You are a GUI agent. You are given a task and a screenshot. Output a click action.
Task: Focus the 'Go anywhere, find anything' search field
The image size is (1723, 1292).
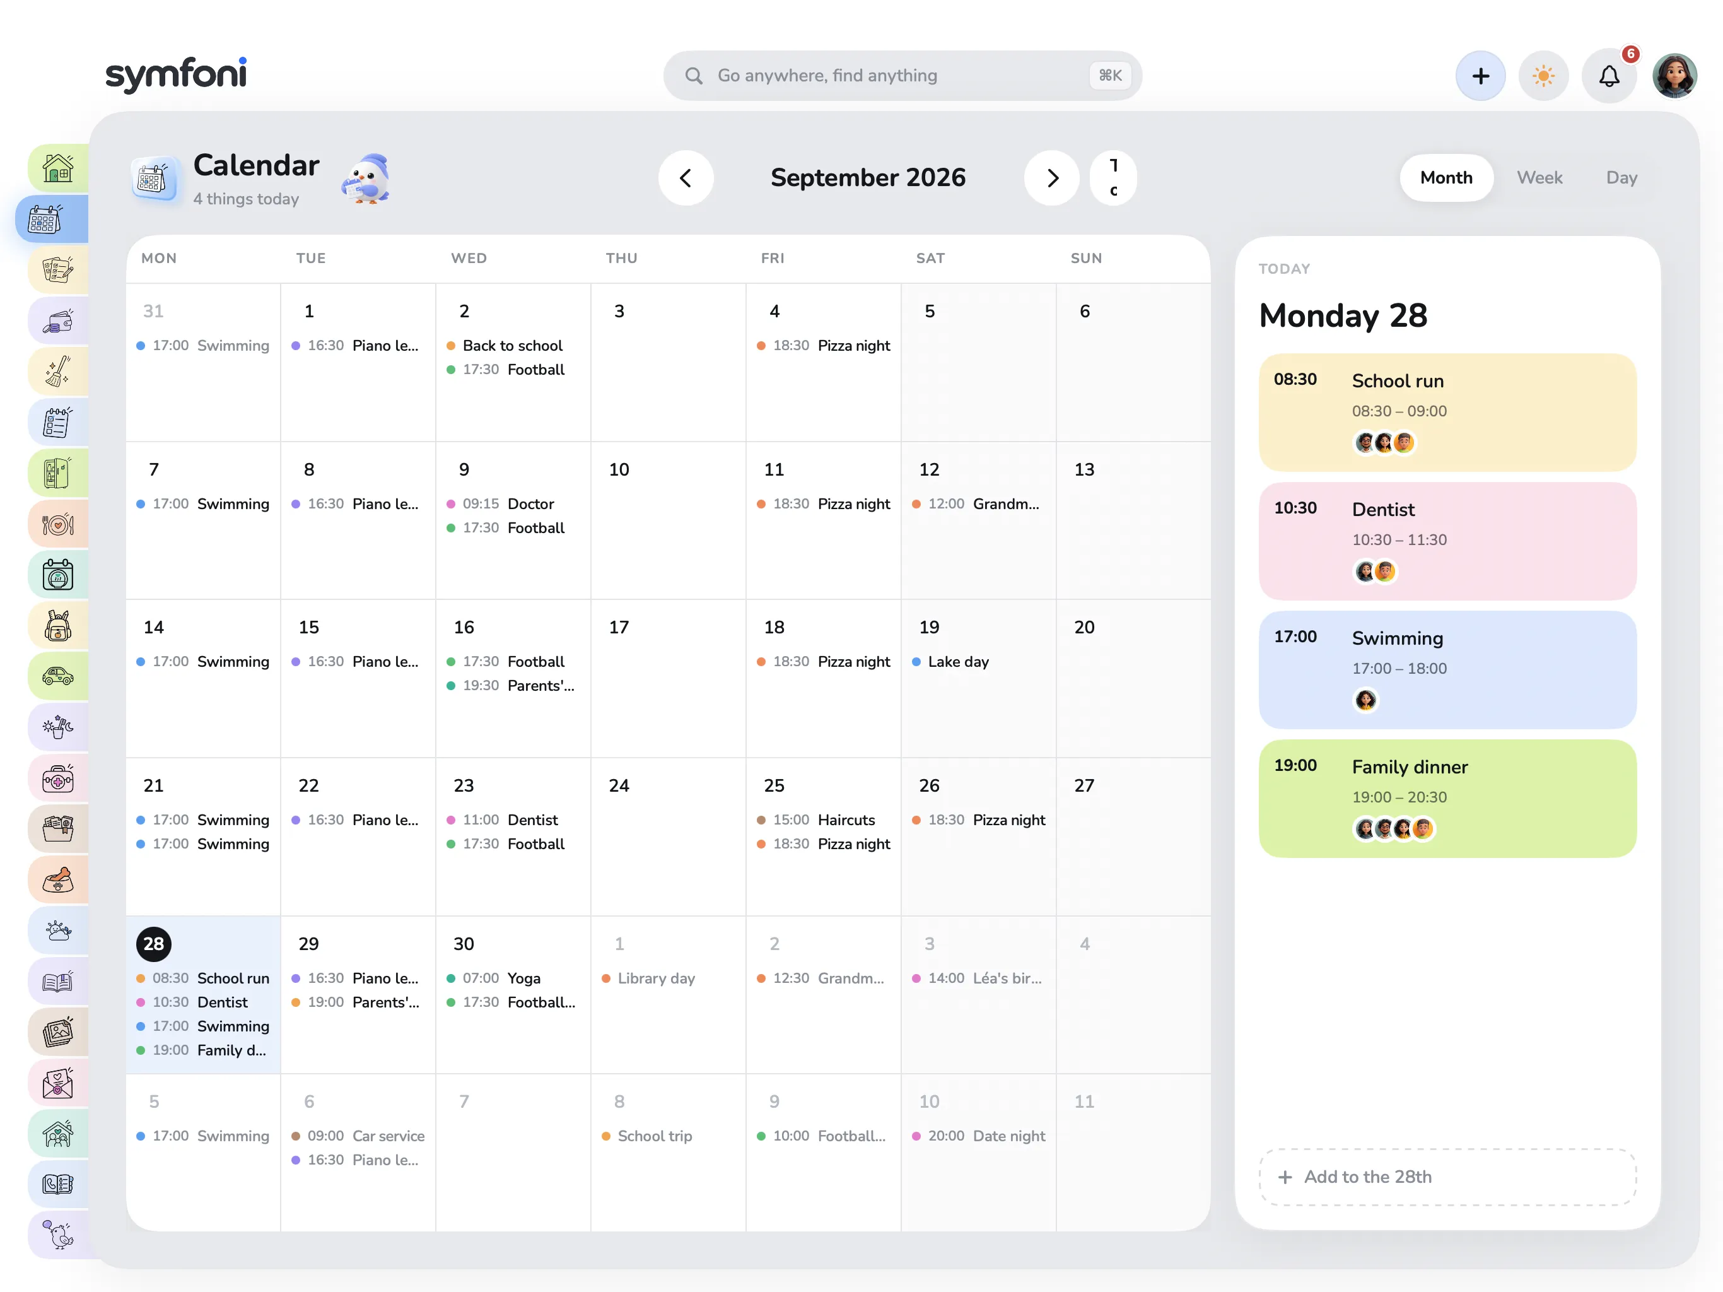pyautogui.click(x=902, y=76)
